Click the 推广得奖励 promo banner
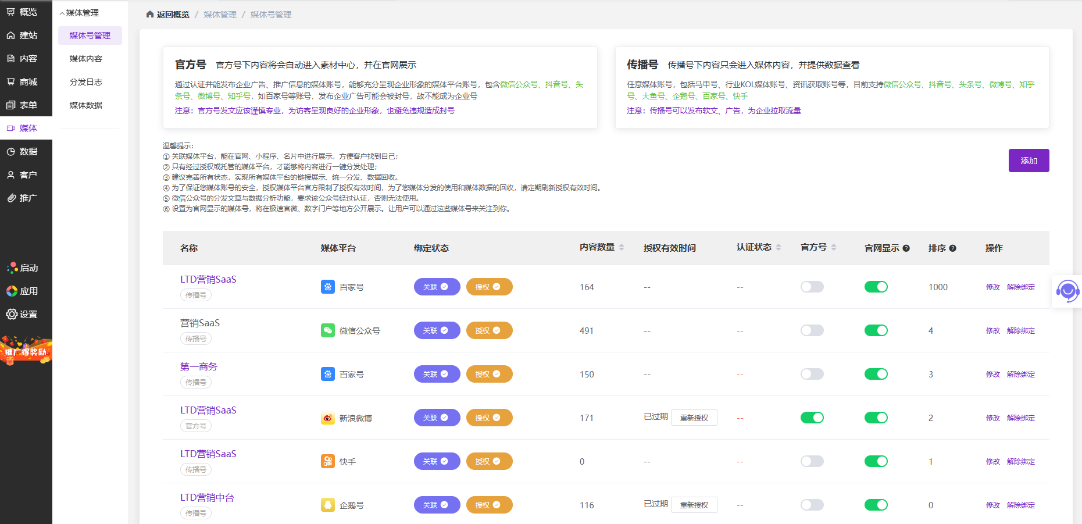The height and width of the screenshot is (524, 1082). 26,351
